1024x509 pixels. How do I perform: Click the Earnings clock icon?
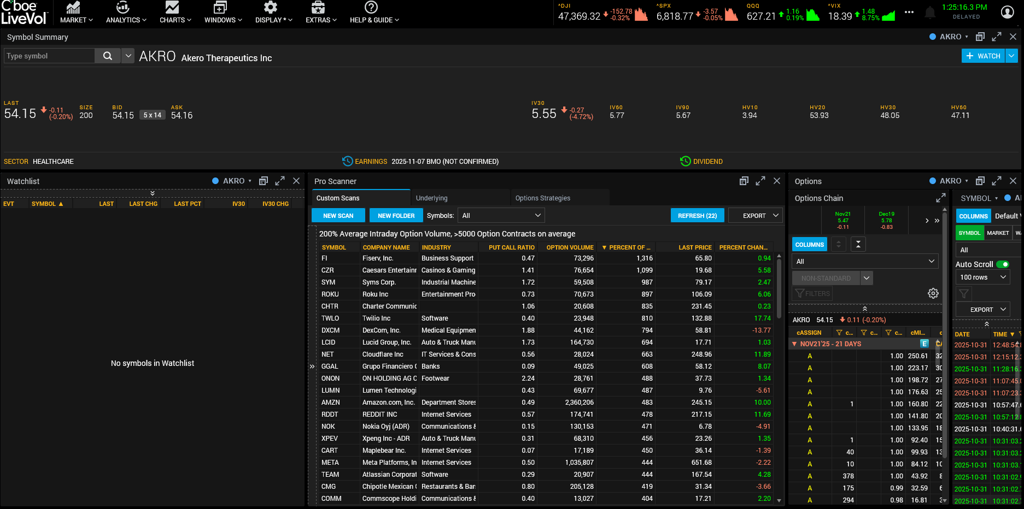347,161
